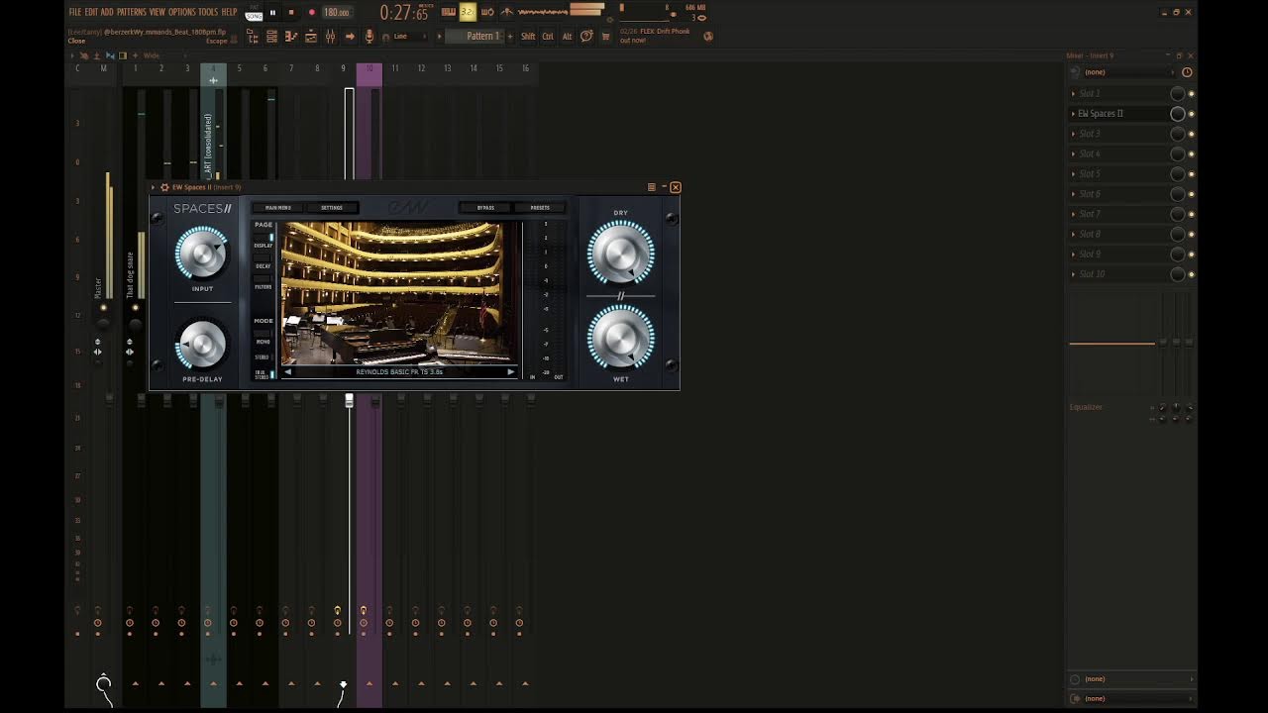
Task: Toggle the Slot 10 enable LED
Action: [x=1191, y=274]
